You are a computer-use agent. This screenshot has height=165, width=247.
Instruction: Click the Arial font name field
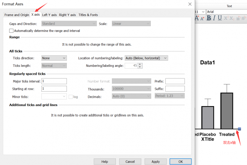(x=227, y=12)
